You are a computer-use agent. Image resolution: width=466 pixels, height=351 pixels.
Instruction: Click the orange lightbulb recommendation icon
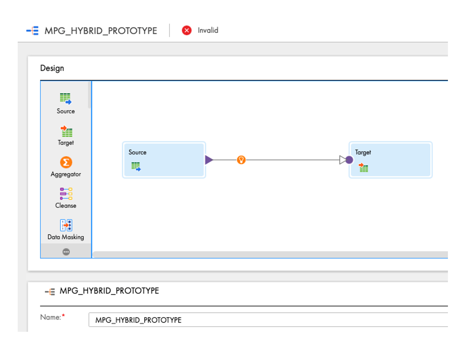coord(241,160)
